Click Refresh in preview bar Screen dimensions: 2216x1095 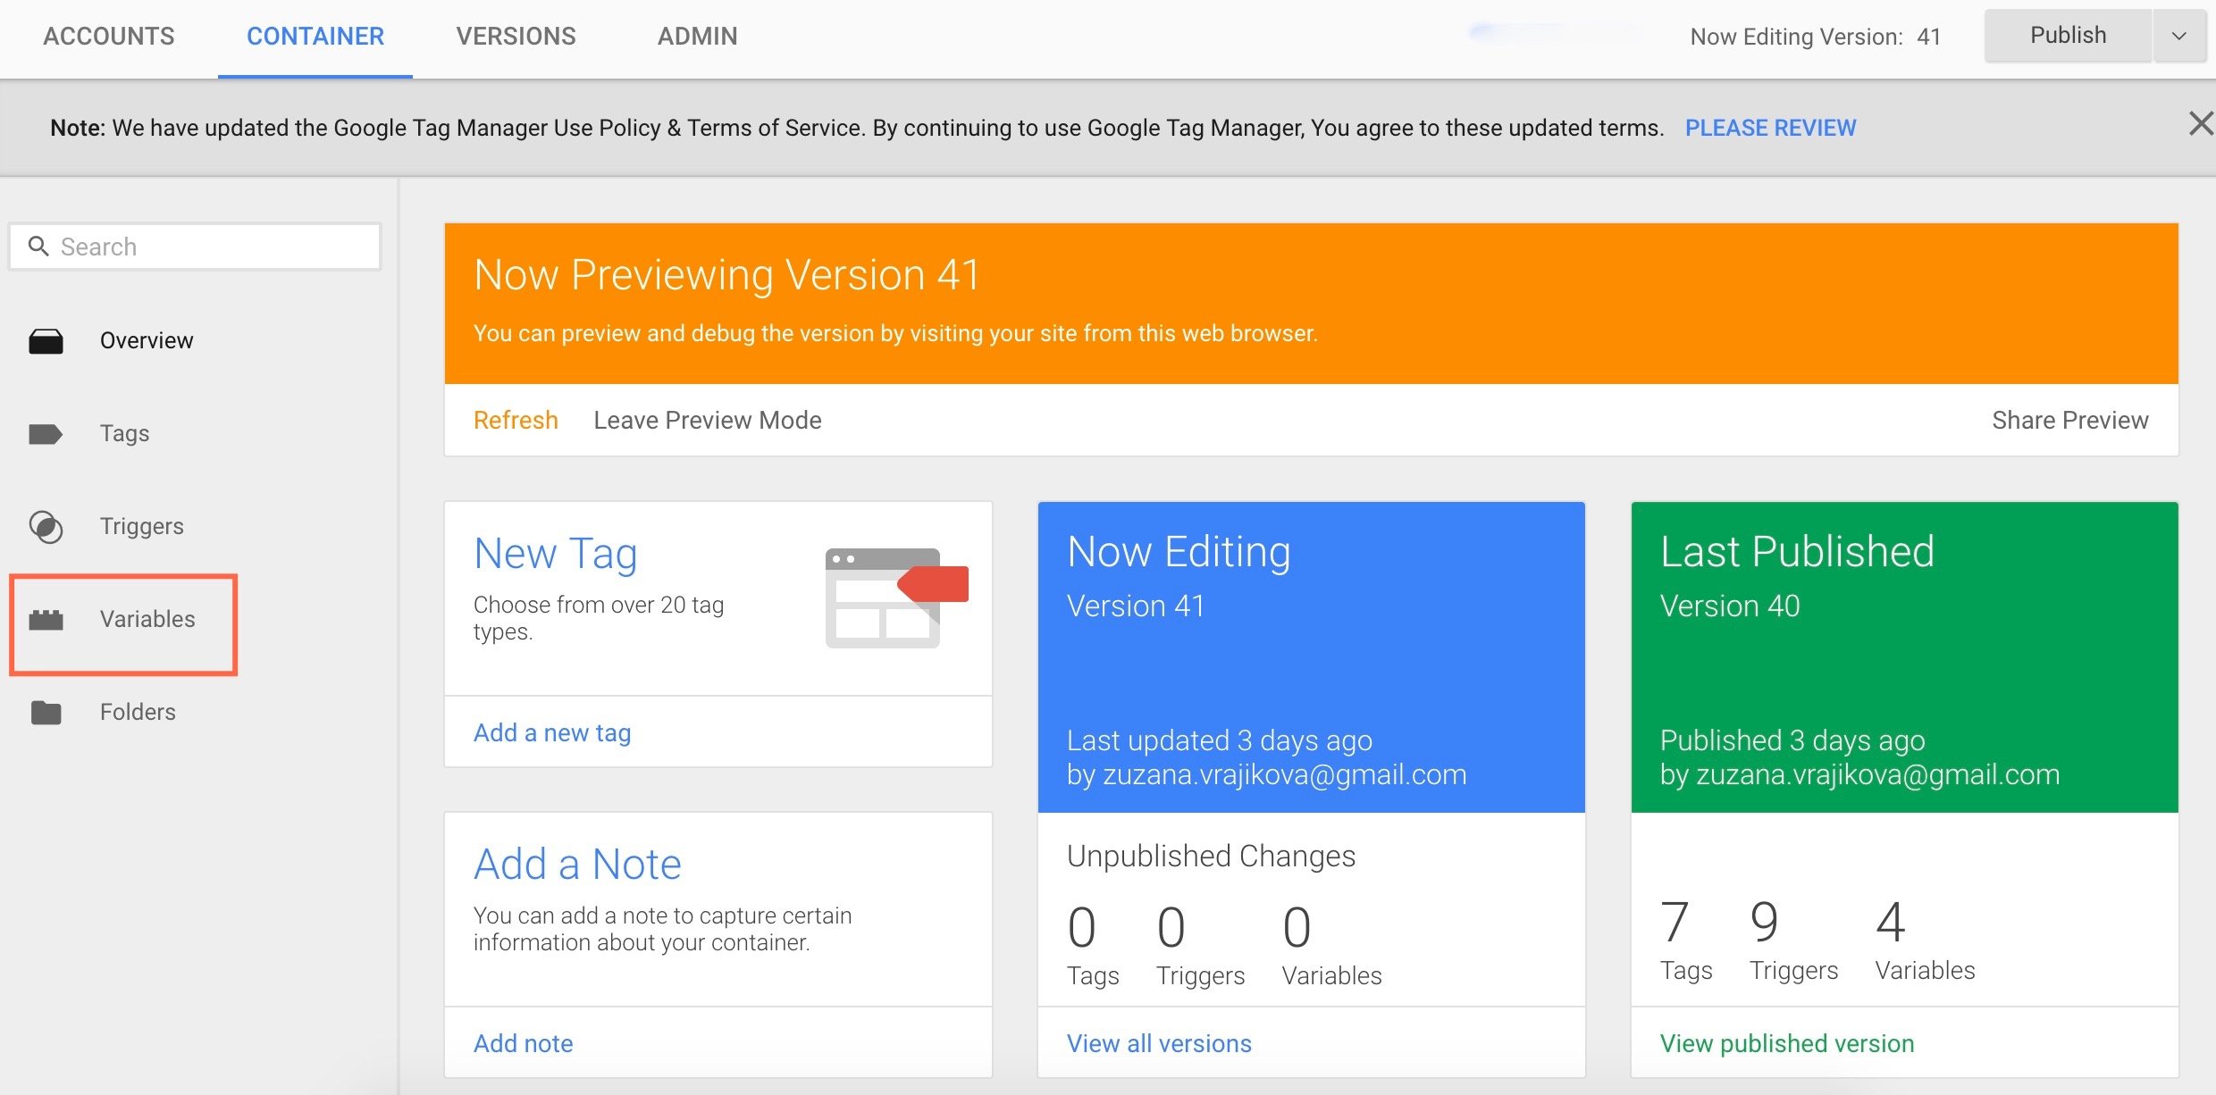tap(516, 420)
